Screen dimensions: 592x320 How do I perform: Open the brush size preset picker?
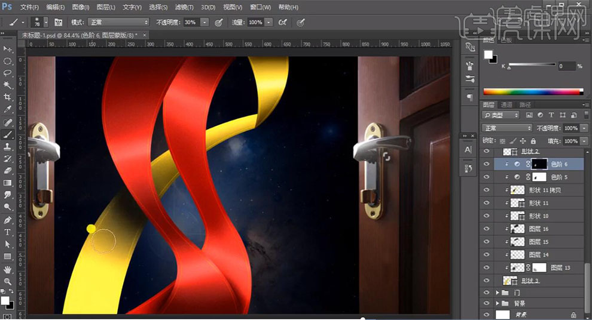tap(46, 23)
